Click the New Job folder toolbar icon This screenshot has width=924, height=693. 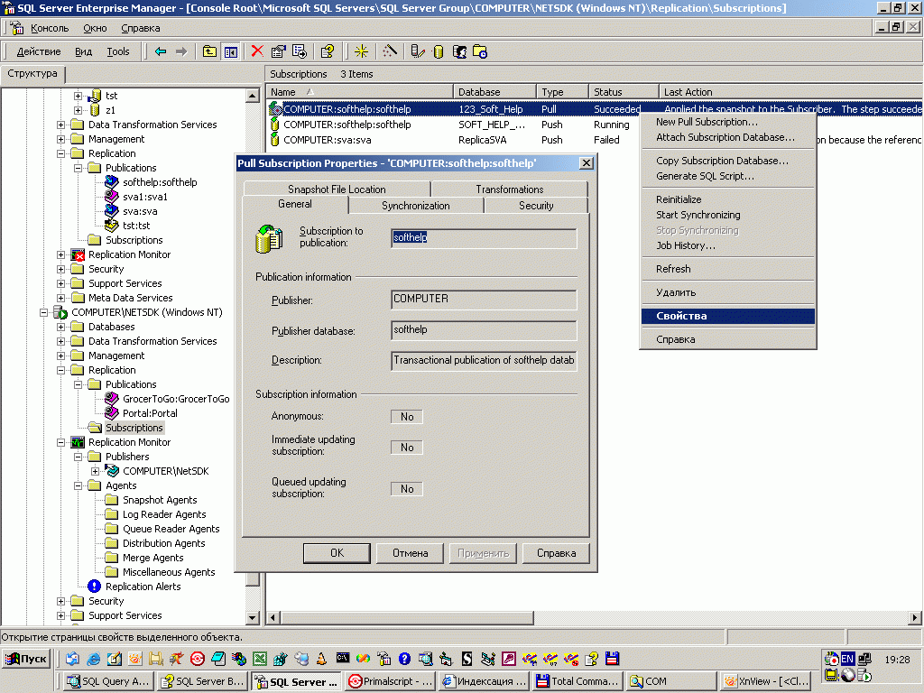[480, 51]
